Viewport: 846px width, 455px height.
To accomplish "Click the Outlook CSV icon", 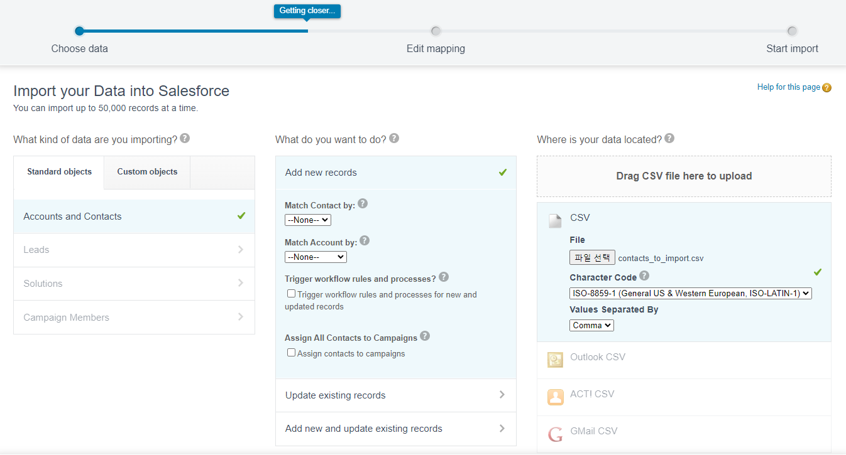I will (555, 360).
